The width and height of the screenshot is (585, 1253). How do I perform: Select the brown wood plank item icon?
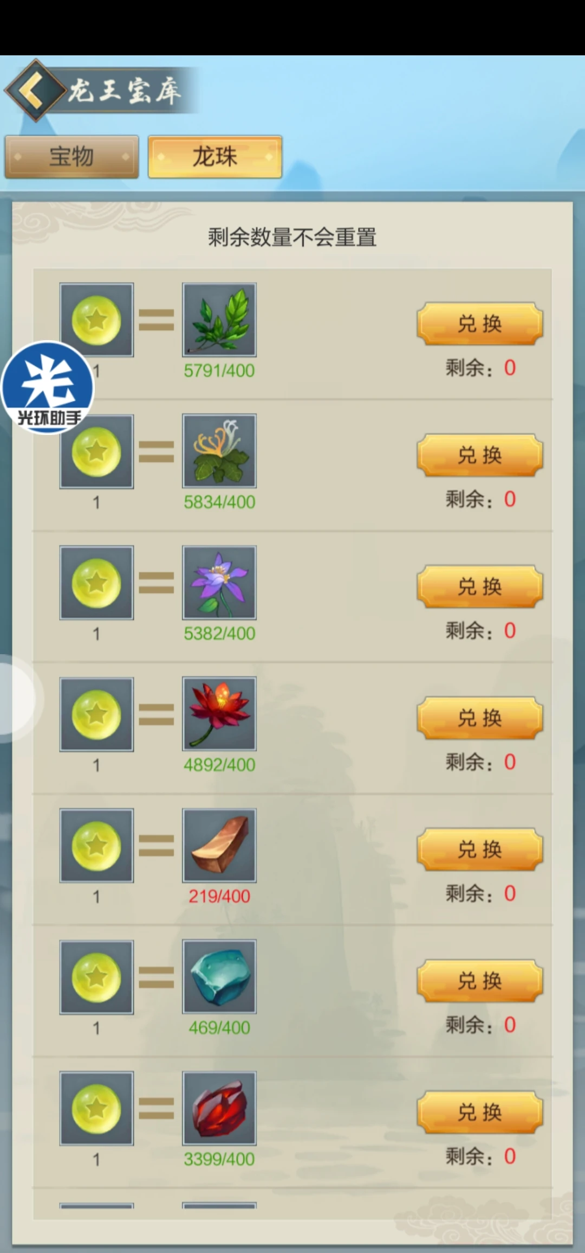coord(219,845)
